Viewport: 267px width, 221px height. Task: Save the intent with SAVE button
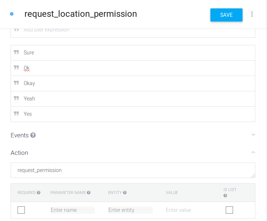coord(226,15)
